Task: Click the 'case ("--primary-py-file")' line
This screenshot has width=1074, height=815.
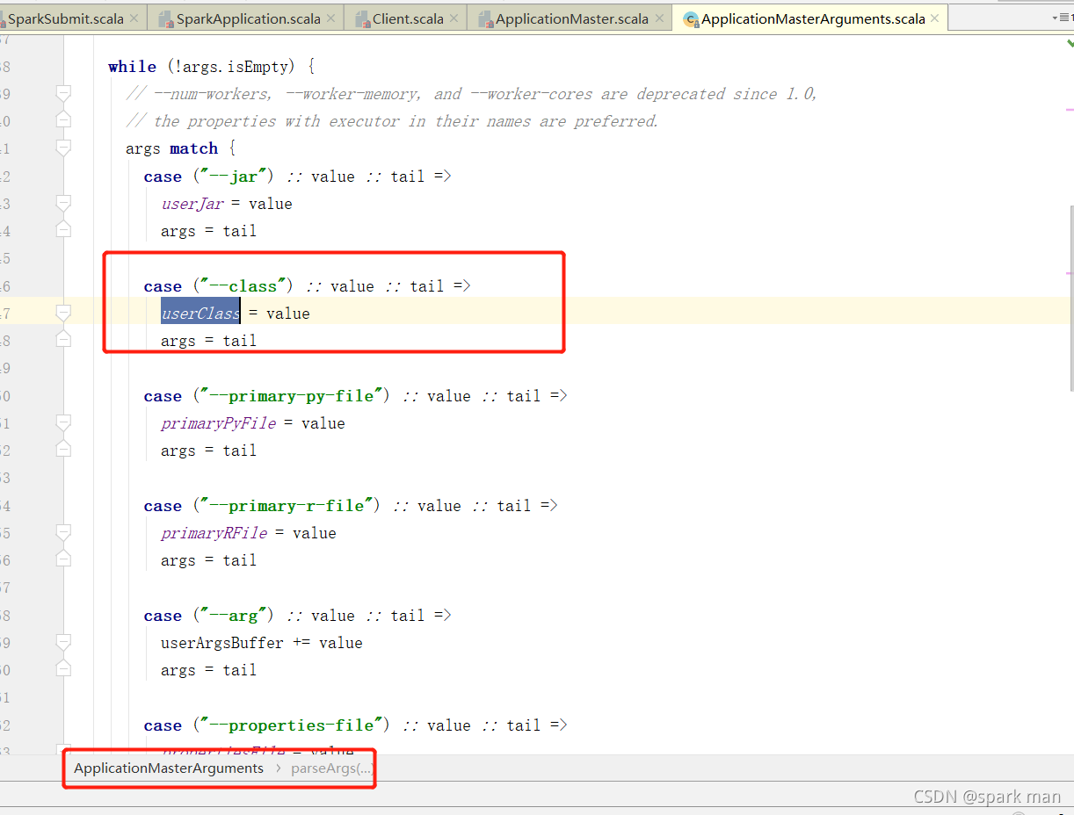Action: [x=355, y=396]
